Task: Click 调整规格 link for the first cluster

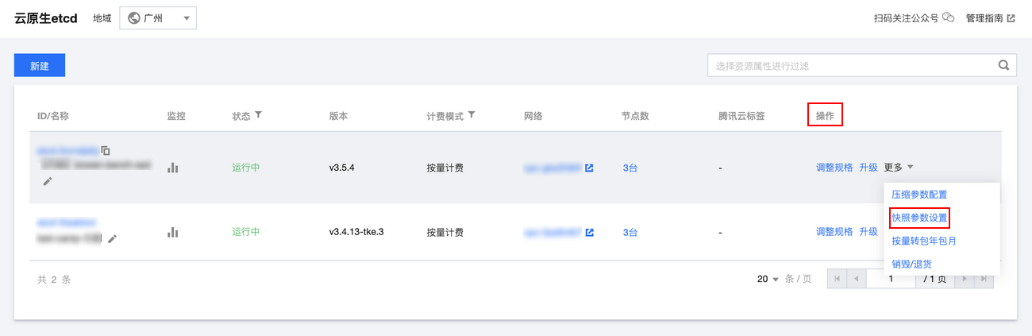Action: (x=834, y=168)
